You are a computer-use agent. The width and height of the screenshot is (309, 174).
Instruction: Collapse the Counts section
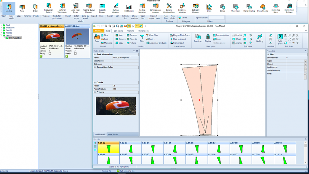click(x=95, y=83)
